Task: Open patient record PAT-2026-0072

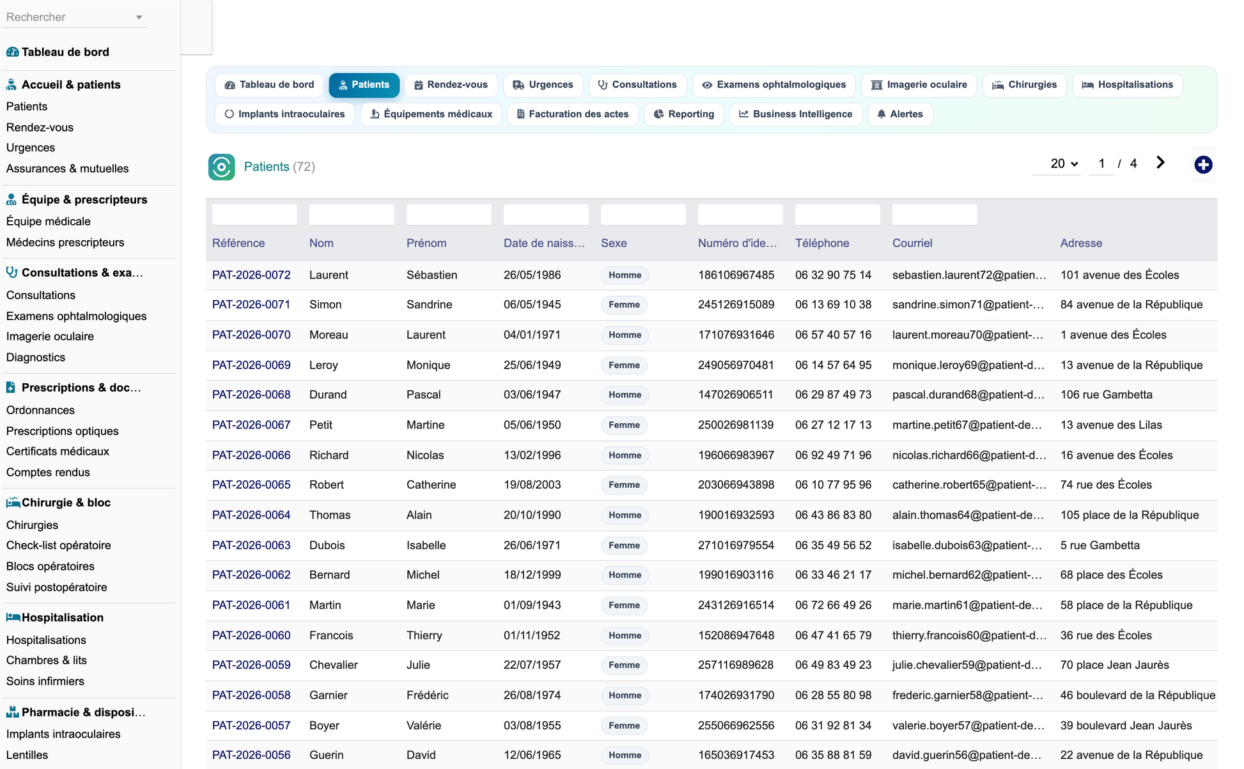Action: coord(251,275)
